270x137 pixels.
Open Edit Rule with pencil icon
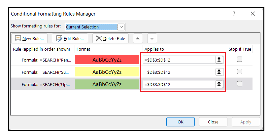coord(70,38)
